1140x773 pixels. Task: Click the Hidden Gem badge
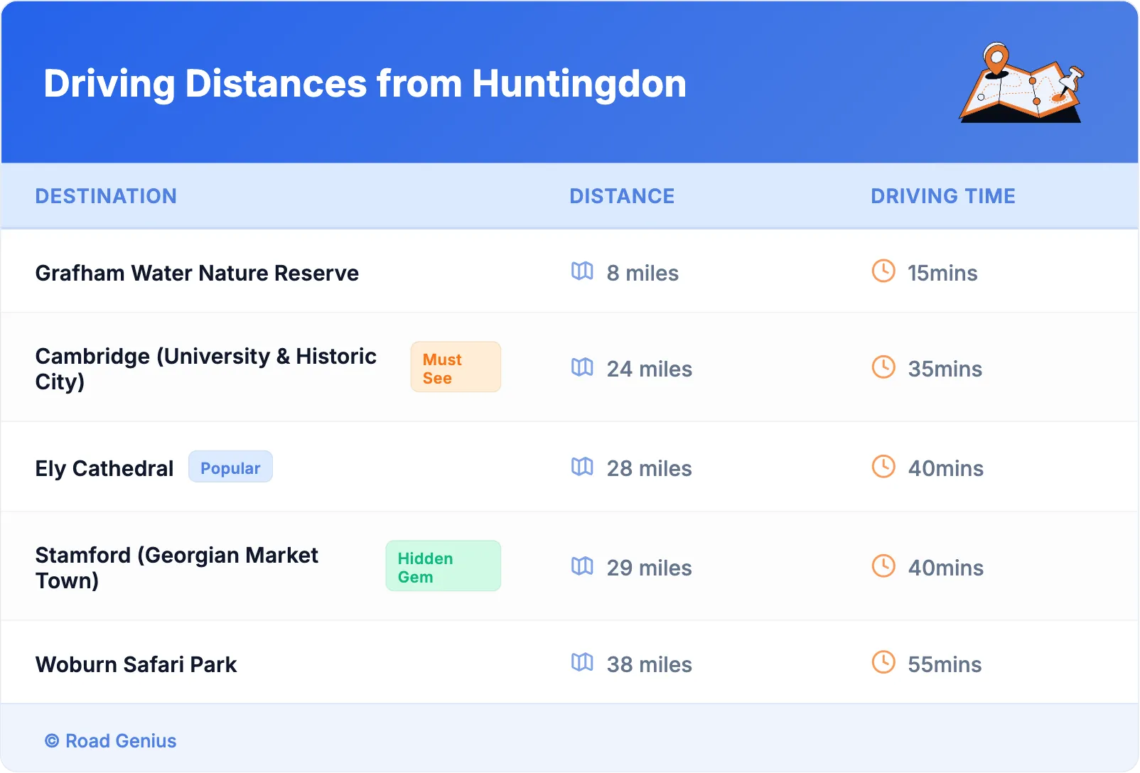[443, 566]
